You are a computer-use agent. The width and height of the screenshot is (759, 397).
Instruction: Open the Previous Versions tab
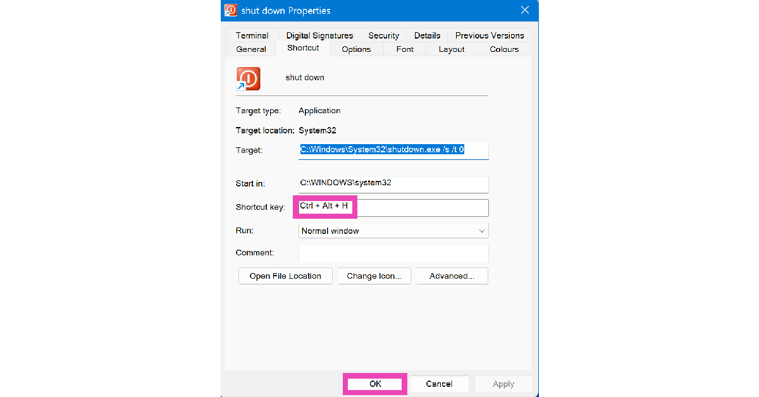pyautogui.click(x=489, y=35)
